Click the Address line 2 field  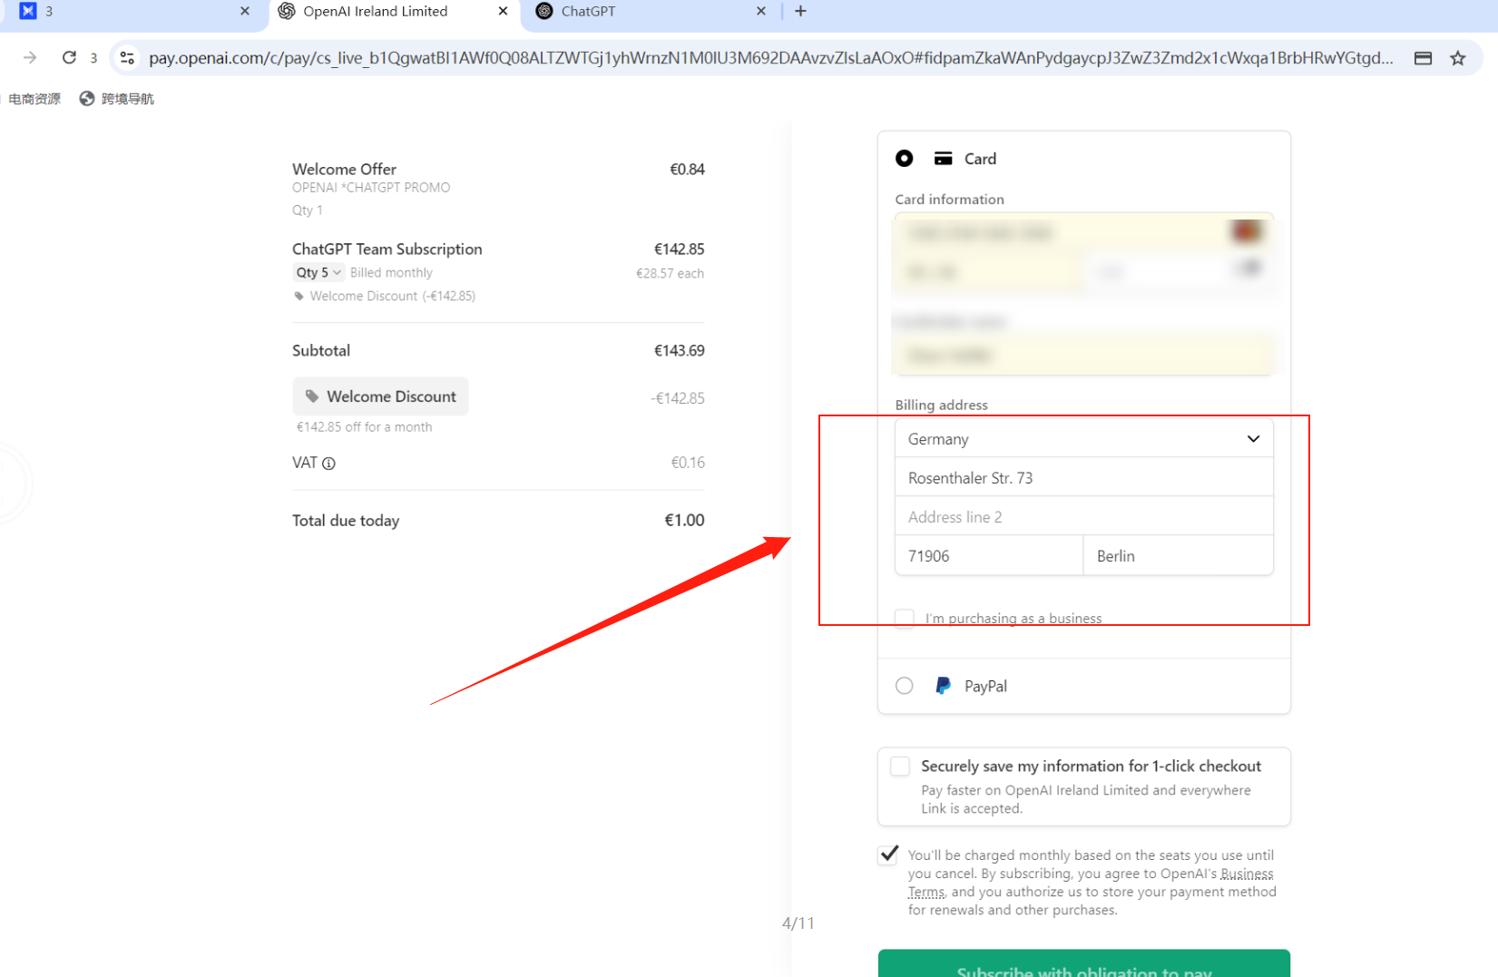pyautogui.click(x=1083, y=517)
